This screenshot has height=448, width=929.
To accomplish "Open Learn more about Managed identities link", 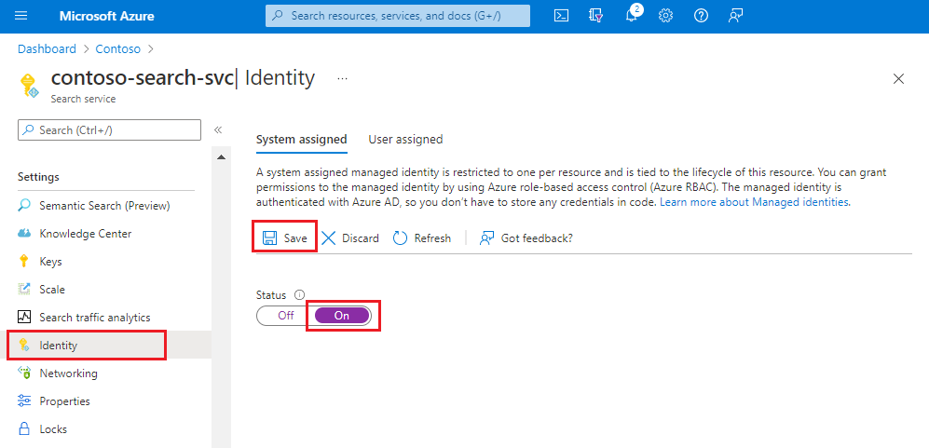I will pyautogui.click(x=755, y=202).
